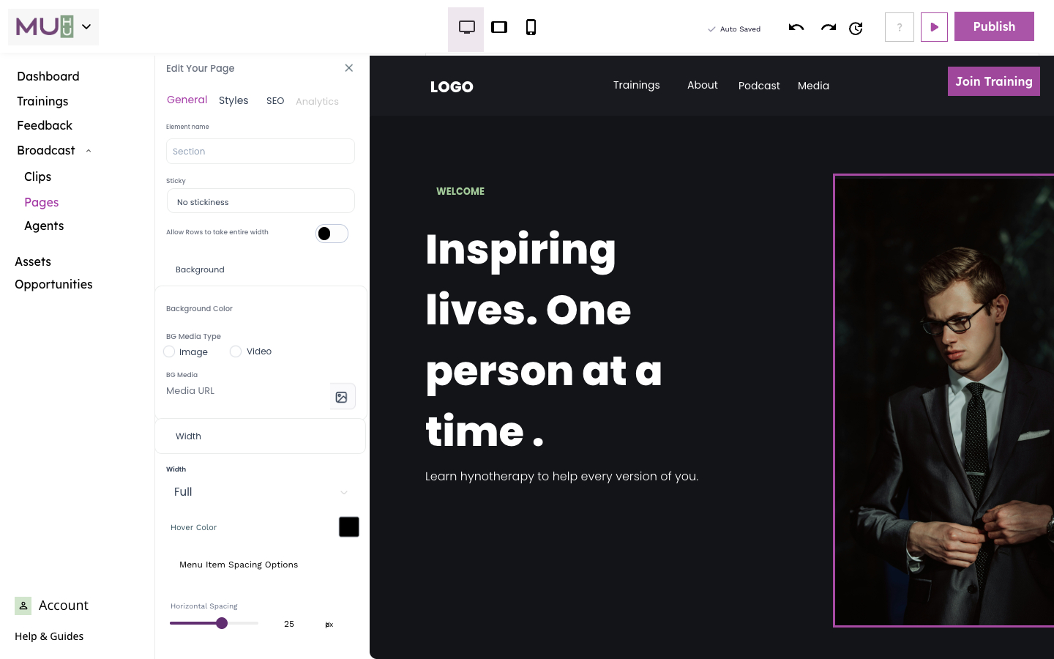Click Join Training button in preview
Screen dimensions: 1054x659
pos(994,81)
